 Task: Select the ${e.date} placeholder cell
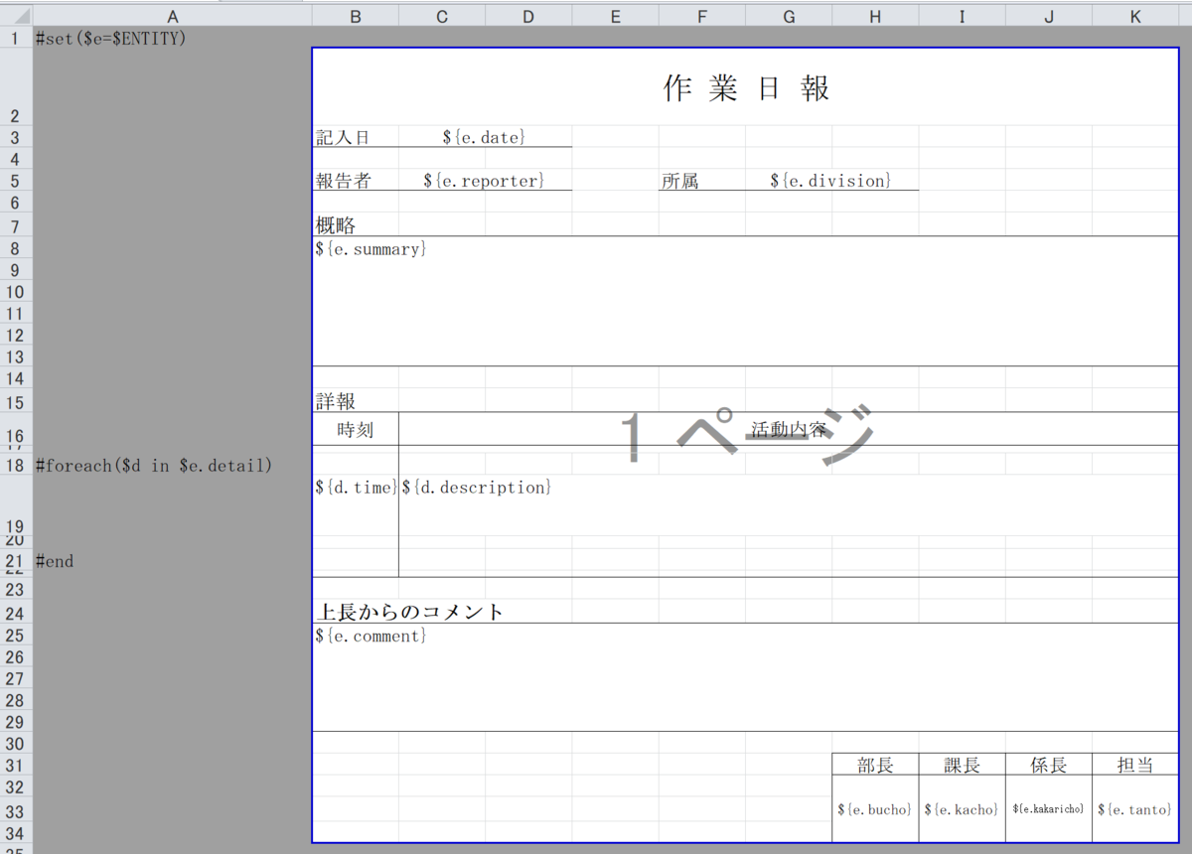click(483, 135)
